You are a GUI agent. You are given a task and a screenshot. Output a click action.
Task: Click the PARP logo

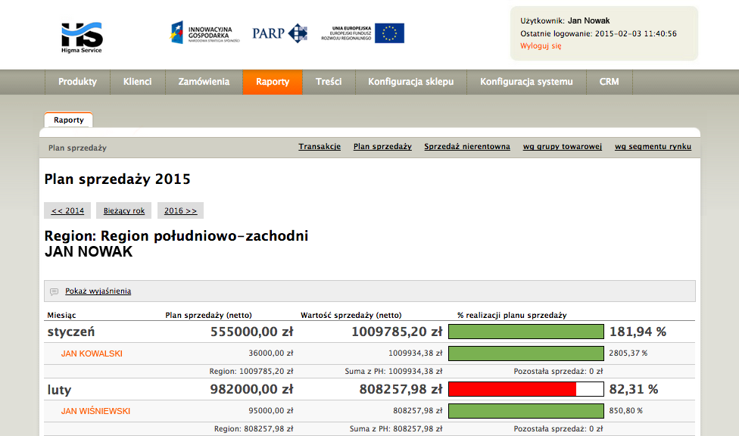click(x=279, y=33)
